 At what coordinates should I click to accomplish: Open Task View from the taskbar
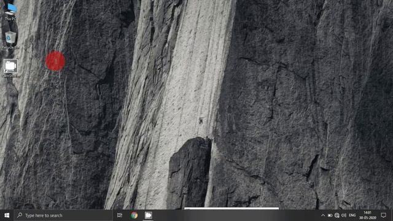120,215
